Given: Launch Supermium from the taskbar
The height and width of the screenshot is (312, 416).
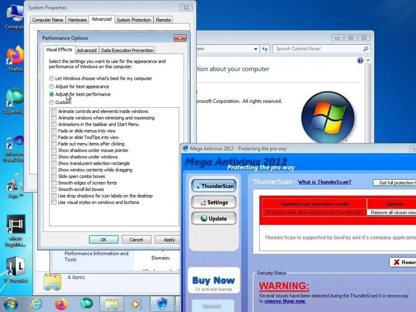Looking at the screenshot, I should point(87,304).
